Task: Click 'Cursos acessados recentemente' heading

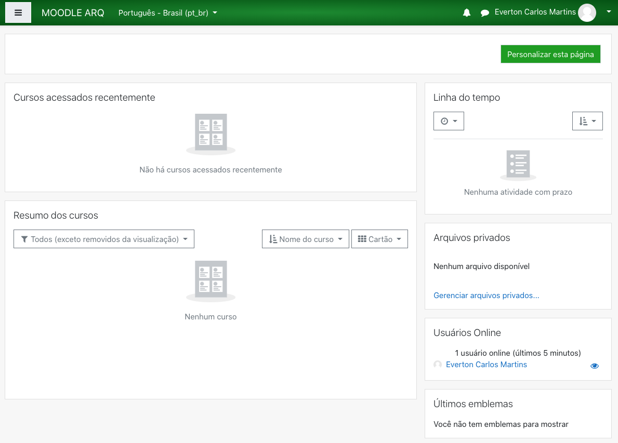Action: [84, 97]
